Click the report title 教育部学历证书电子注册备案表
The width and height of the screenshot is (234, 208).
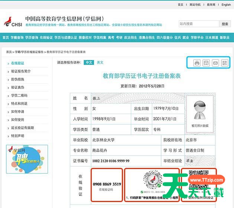pyautogui.click(x=142, y=76)
